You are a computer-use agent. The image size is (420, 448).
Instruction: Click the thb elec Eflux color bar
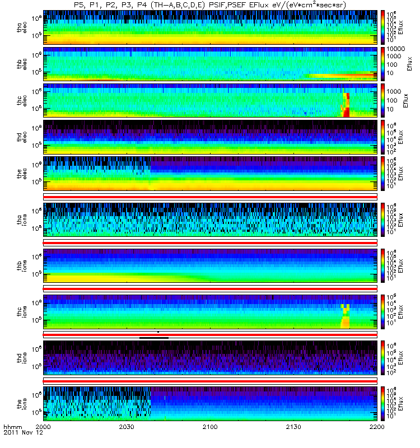382,64
